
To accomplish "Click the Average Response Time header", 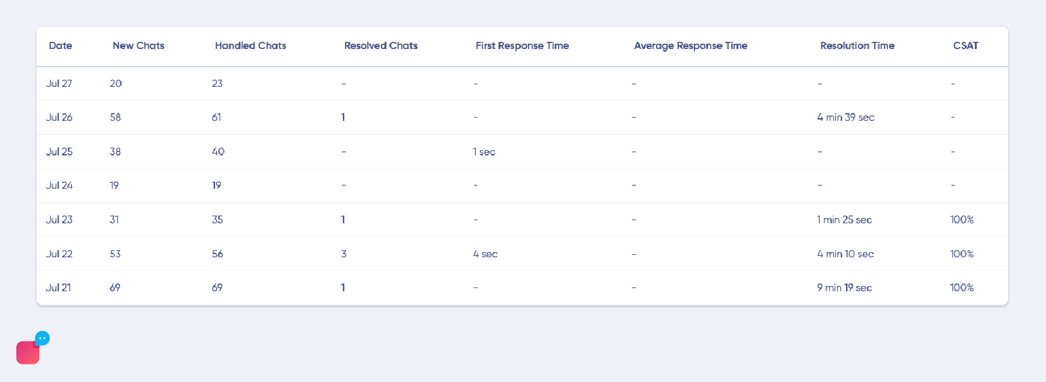I will coord(691,46).
